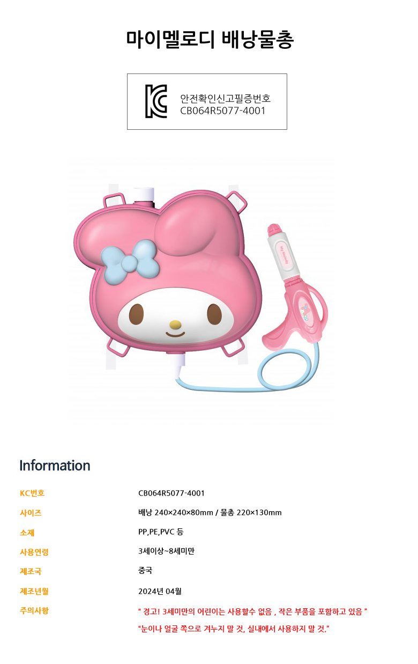The width and height of the screenshot is (418, 664).
Task: Click the KC certification mark logo
Action: (x=156, y=101)
